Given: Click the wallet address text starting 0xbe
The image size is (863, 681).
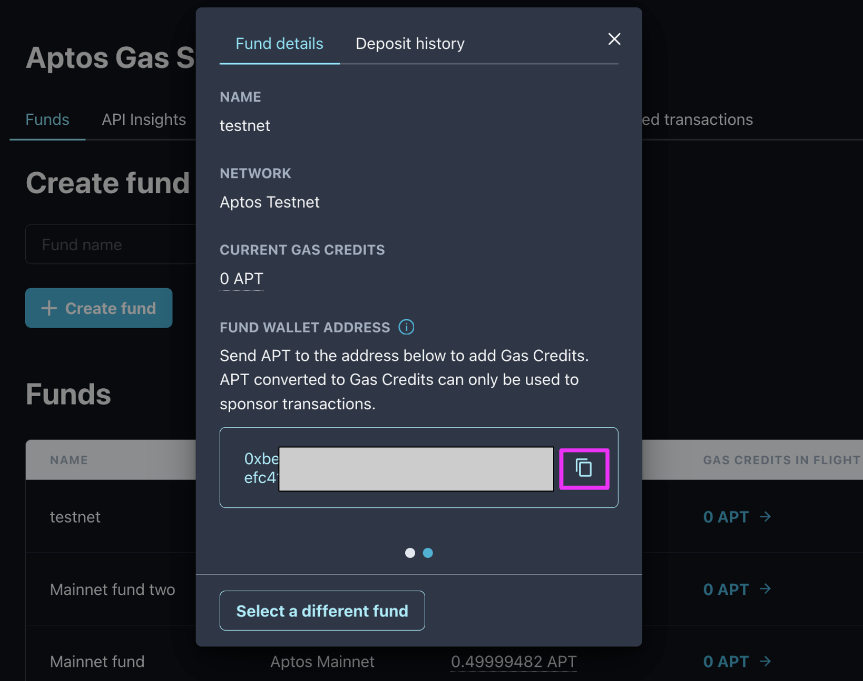Looking at the screenshot, I should [x=261, y=468].
